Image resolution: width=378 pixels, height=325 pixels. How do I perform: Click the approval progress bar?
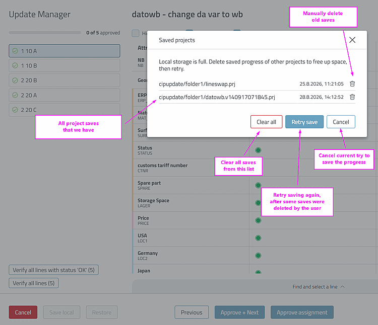click(45, 33)
